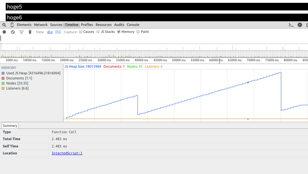Select the Timeline tab
The image size is (308, 174).
click(x=71, y=25)
